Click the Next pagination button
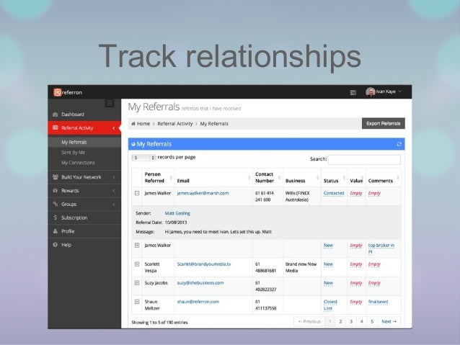The height and width of the screenshot is (345, 460). [389, 321]
